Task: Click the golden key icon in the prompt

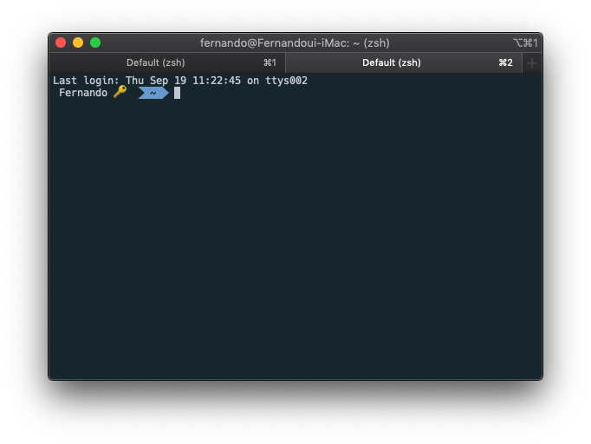Action: coord(120,92)
